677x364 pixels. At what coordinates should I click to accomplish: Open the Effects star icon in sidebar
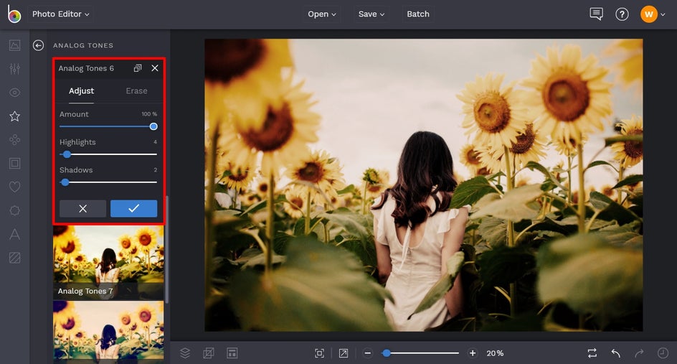pyautogui.click(x=14, y=116)
